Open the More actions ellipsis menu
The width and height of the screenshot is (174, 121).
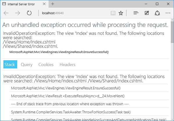[168, 13]
